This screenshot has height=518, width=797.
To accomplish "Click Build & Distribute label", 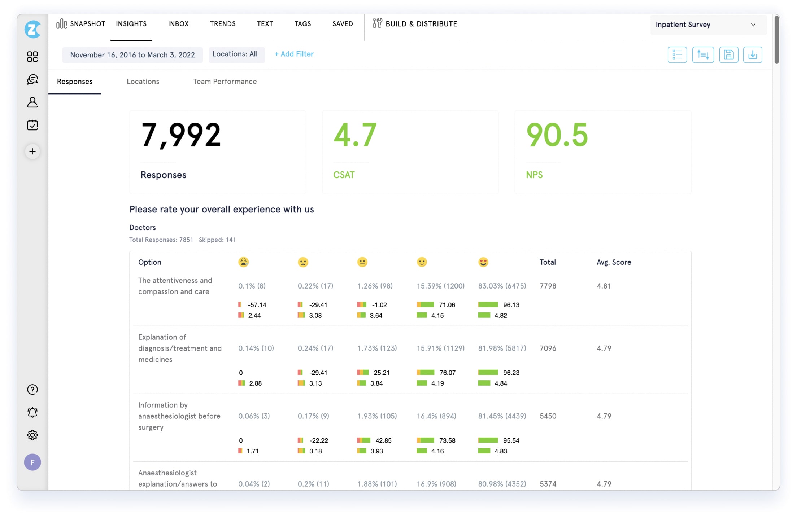I will [x=421, y=24].
